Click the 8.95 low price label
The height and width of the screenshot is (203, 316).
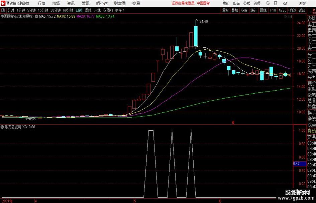click(32, 119)
